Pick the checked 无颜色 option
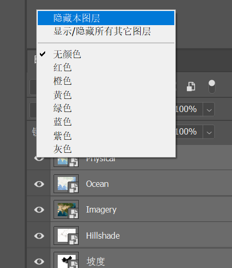 tap(106, 54)
